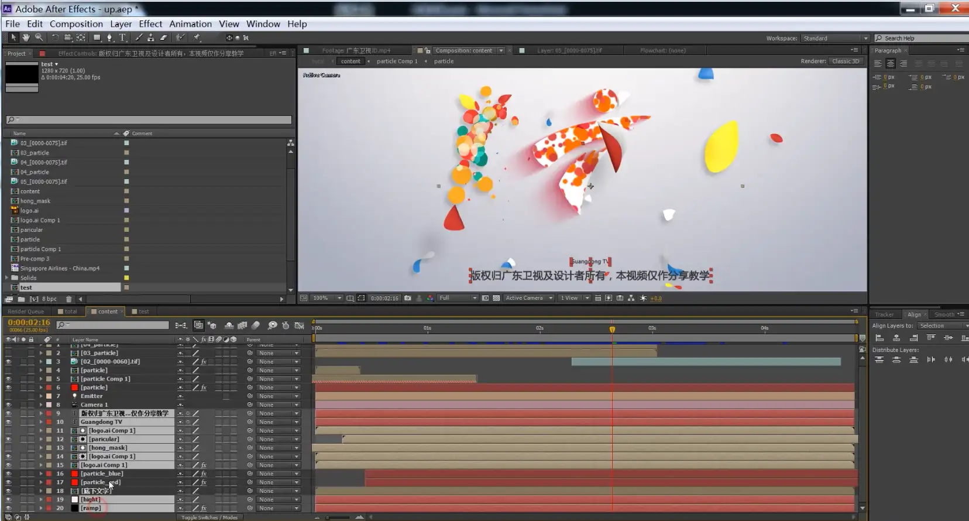Image resolution: width=969 pixels, height=521 pixels.
Task: Select the Pen tool
Action: [x=109, y=37]
